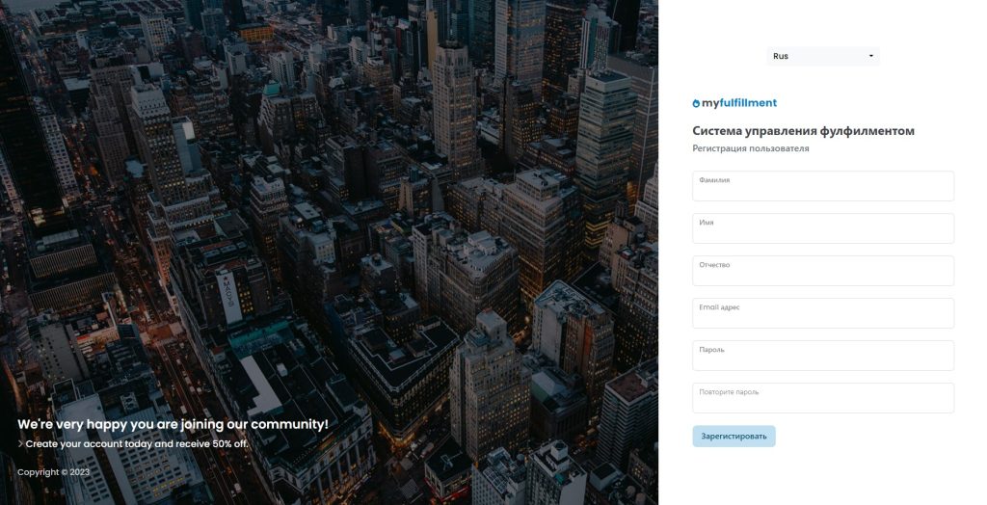Click the Система управления фулфилментом heading
This screenshot has height=505, width=987.
pos(803,131)
